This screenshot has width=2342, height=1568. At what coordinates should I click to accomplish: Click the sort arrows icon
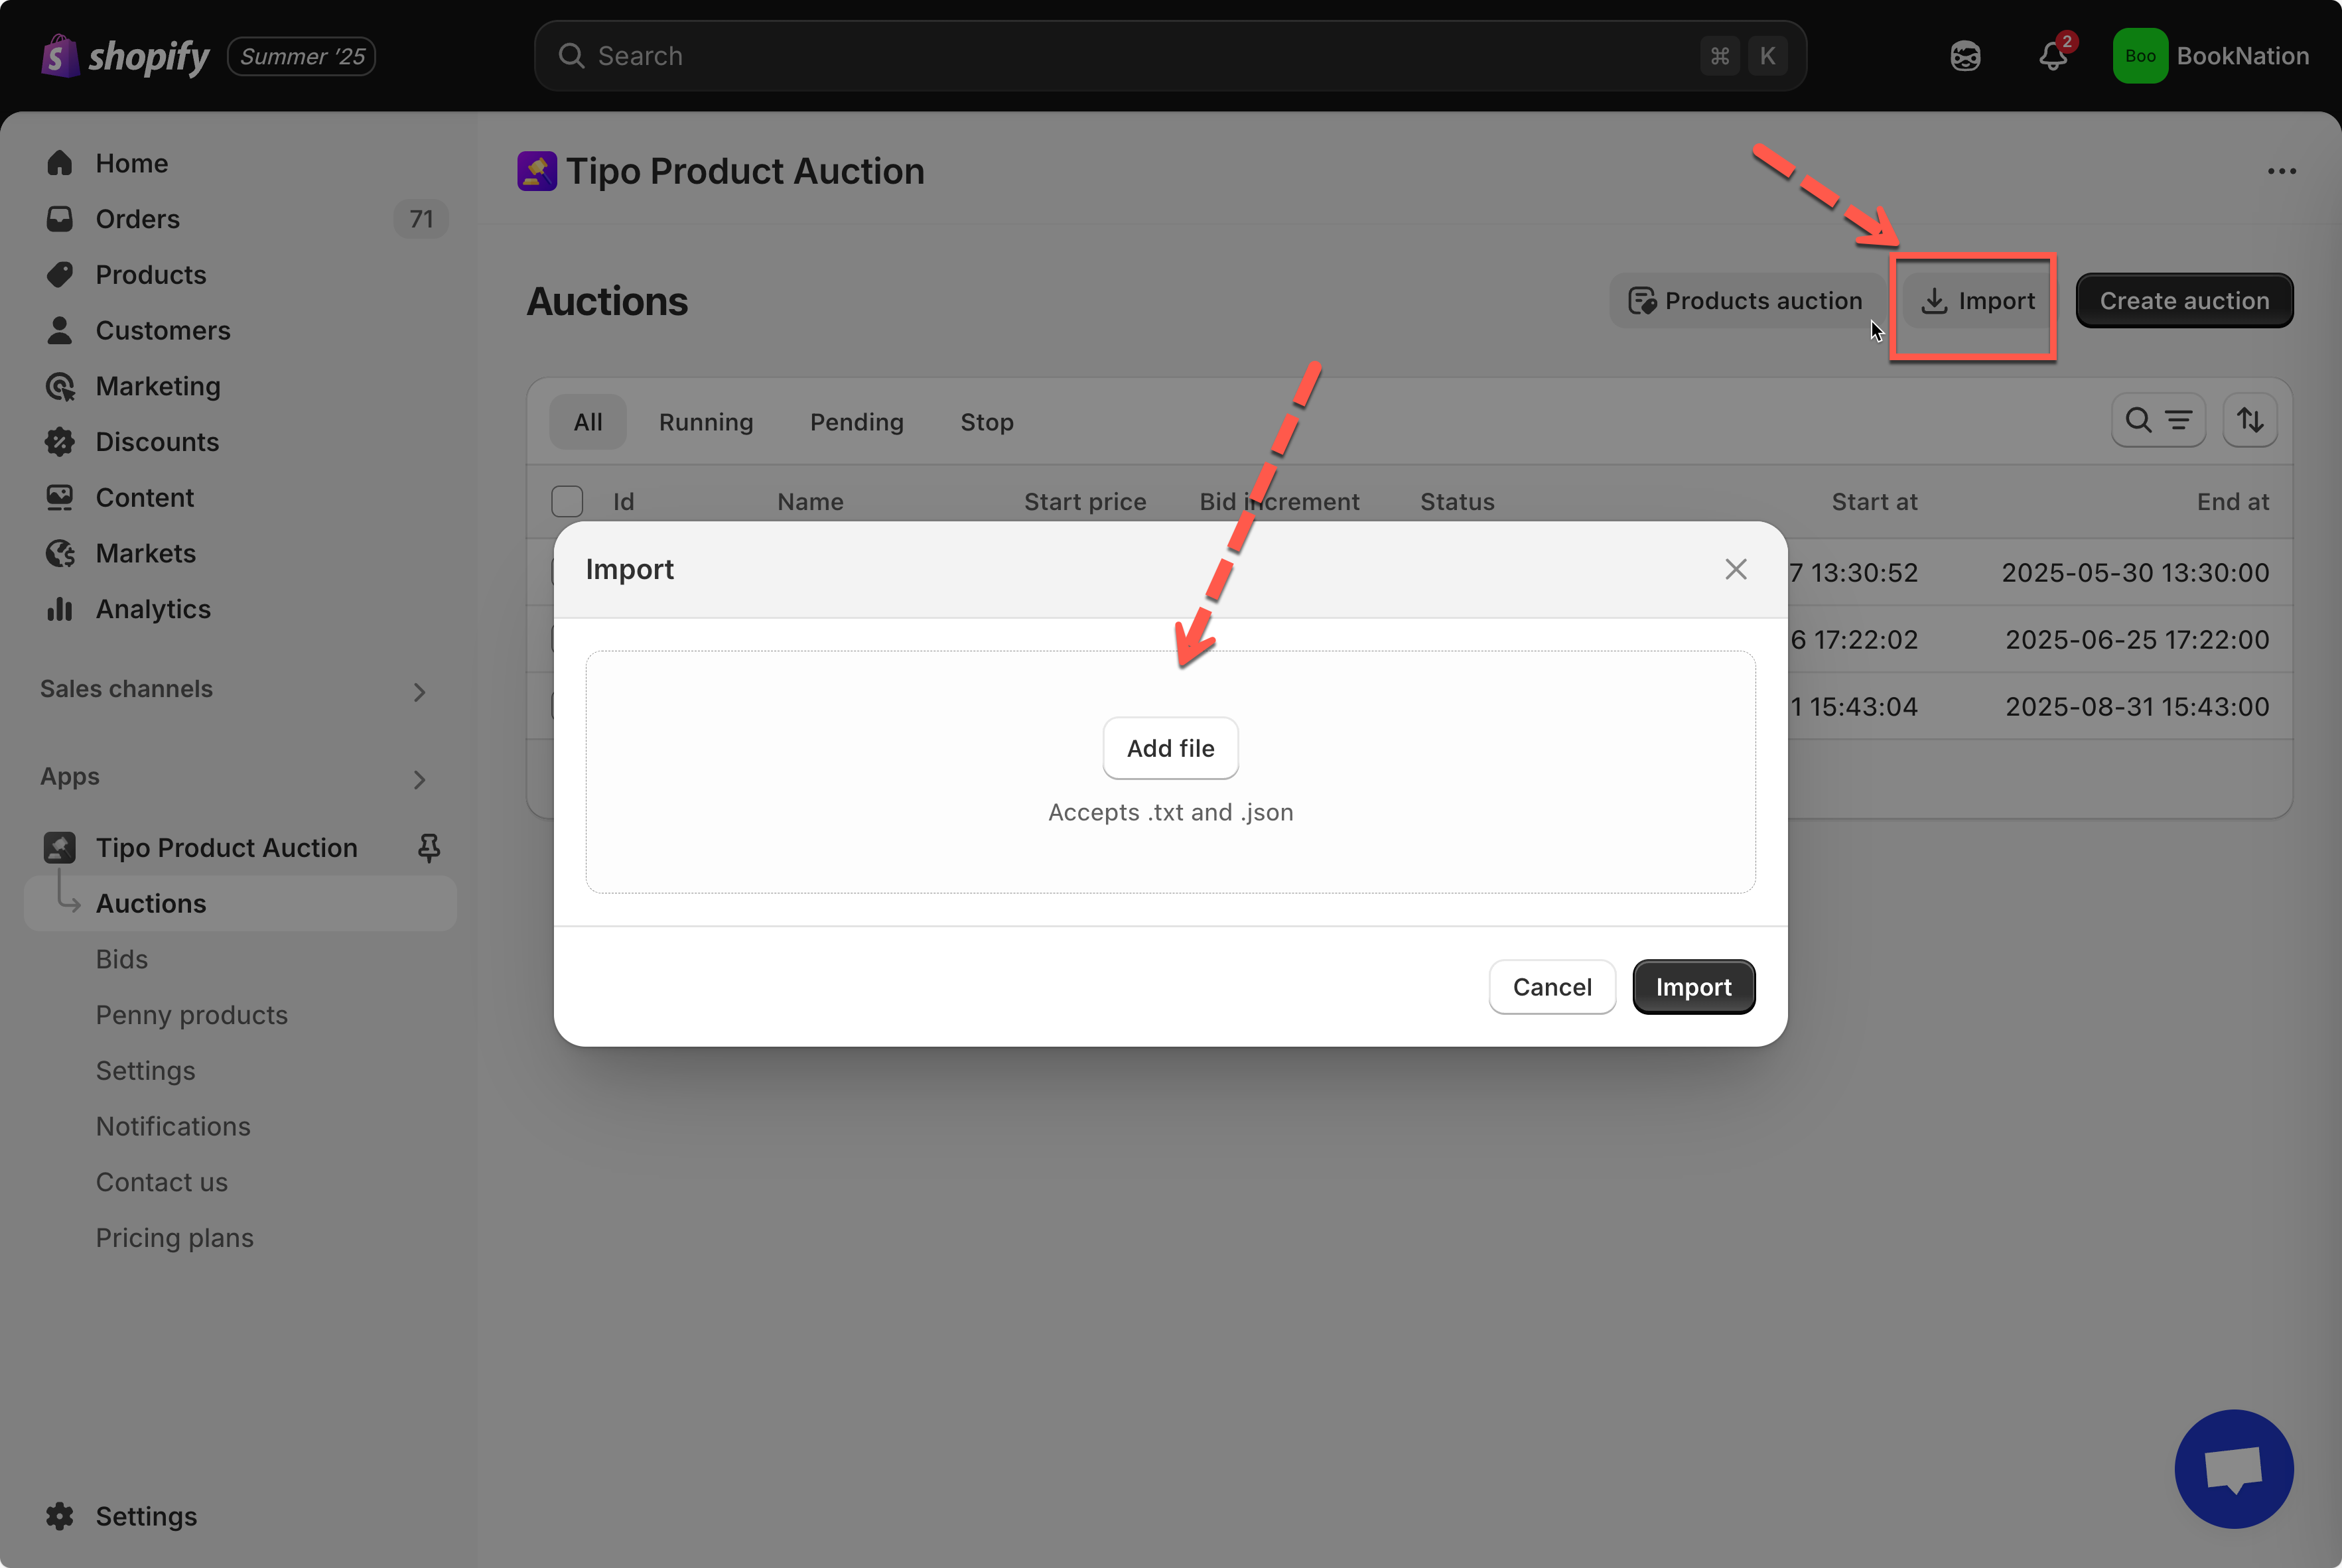tap(2250, 421)
